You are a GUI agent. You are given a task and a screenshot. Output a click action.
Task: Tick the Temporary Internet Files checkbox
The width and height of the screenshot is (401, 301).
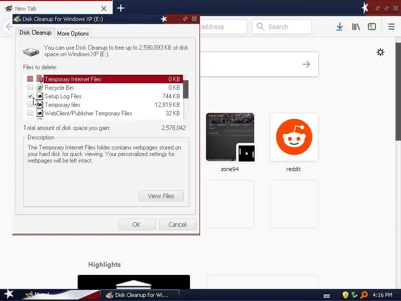coord(30,79)
